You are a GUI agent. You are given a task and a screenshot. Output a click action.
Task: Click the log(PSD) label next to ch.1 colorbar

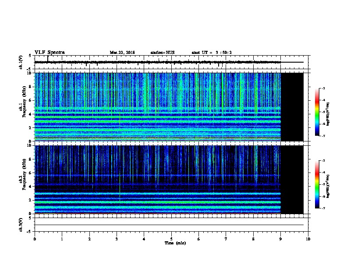328,114
